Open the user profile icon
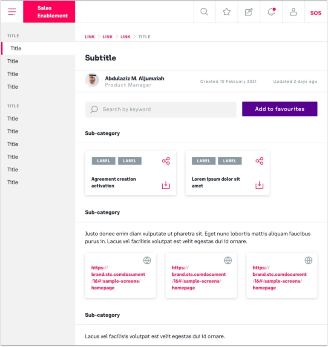Viewport: 328px width, 347px height. 293,12
